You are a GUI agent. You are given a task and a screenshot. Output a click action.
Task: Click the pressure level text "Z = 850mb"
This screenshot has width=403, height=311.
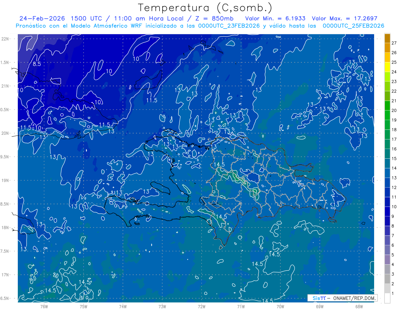coord(214,18)
